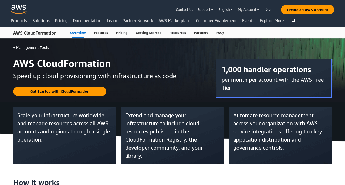This screenshot has width=345, height=185.
Task: Browse the Solutions menu
Action: click(41, 20)
